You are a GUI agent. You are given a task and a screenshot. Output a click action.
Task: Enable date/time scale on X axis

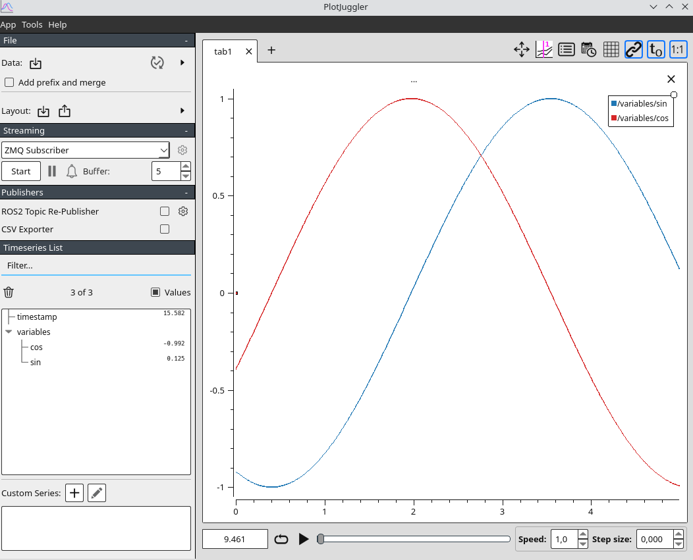[588, 49]
